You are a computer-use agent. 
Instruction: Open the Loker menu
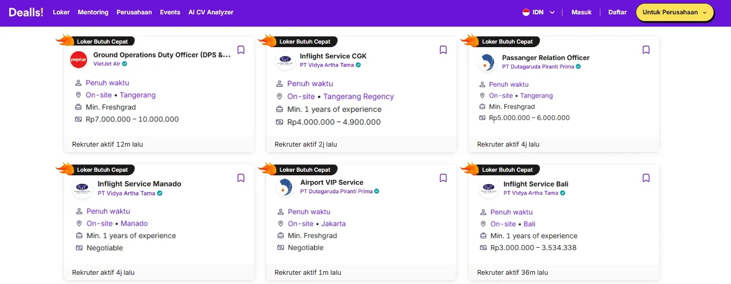[61, 12]
